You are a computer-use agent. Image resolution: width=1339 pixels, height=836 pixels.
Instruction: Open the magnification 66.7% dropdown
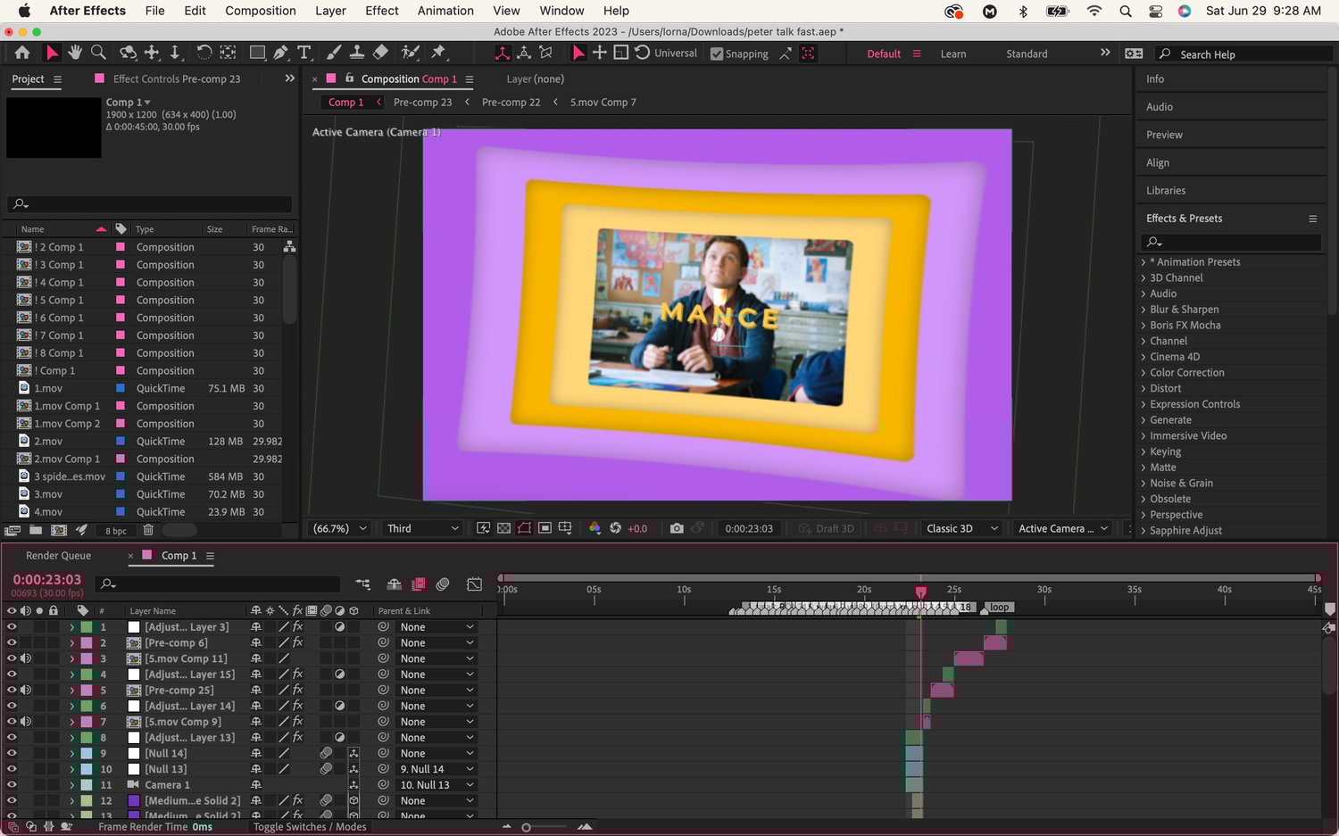pyautogui.click(x=339, y=528)
